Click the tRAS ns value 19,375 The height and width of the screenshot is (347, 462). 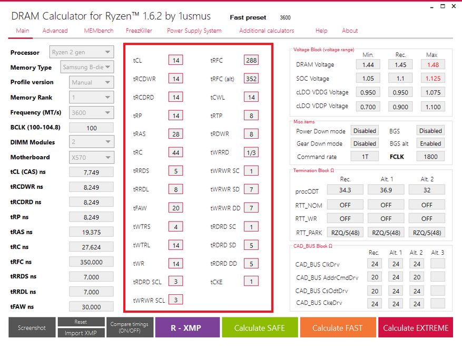coord(91,232)
